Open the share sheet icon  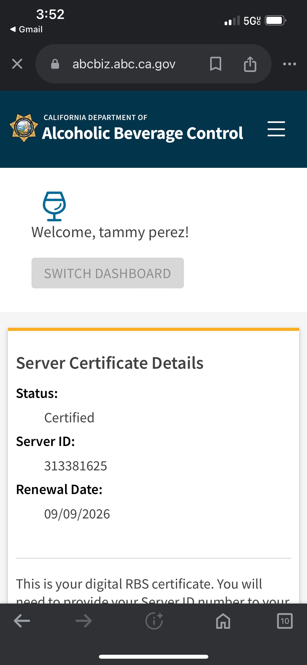250,64
